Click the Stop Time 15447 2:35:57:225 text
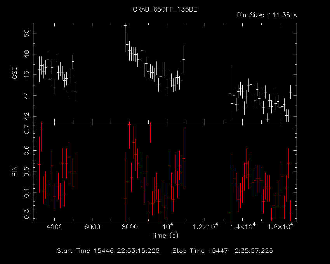Screen dimensions: 330x264 click(223, 251)
